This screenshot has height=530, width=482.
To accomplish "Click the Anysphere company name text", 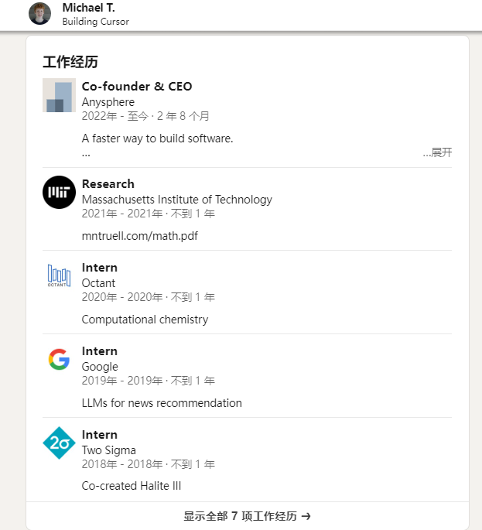I will pyautogui.click(x=108, y=102).
